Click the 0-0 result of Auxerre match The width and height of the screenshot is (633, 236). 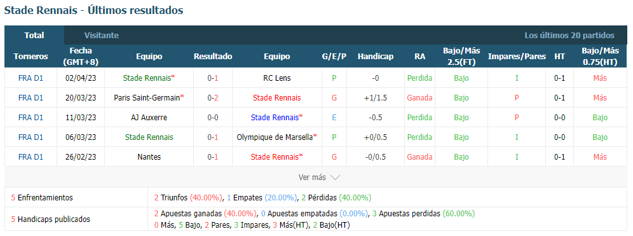pyautogui.click(x=213, y=118)
